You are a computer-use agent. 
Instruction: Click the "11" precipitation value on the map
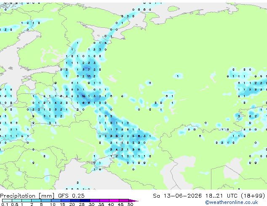click(89, 77)
